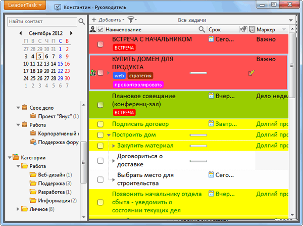303x226 pixels.
Task: Click the notes column header icon
Action: tap(251, 29)
